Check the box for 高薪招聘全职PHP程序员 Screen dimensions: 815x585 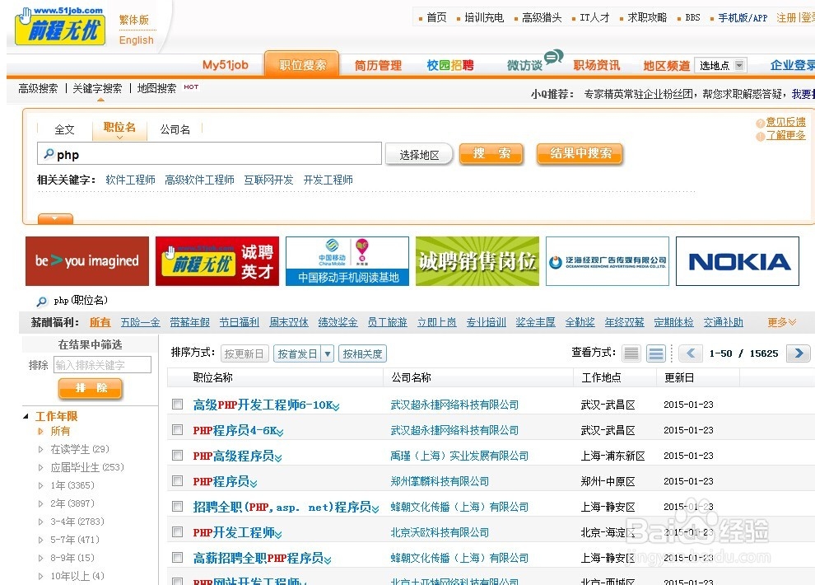tap(178, 558)
